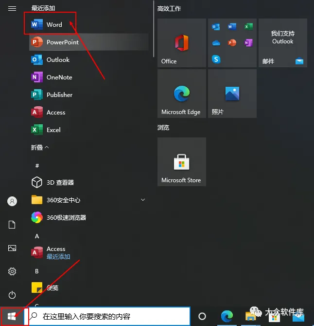Click the Power button icon
314x326 pixels.
[x=12, y=295]
